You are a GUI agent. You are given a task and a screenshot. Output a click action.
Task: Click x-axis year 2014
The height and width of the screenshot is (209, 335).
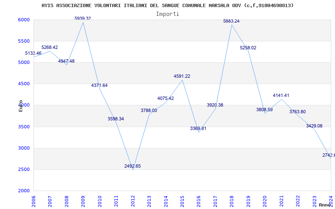(x=166, y=201)
